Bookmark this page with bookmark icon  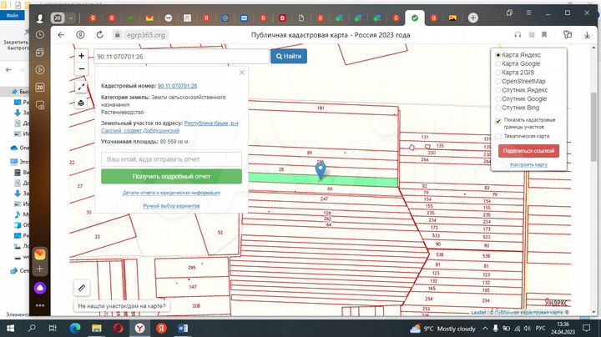[x=544, y=35]
